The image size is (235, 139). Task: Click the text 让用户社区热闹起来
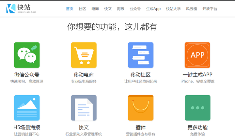141,81
